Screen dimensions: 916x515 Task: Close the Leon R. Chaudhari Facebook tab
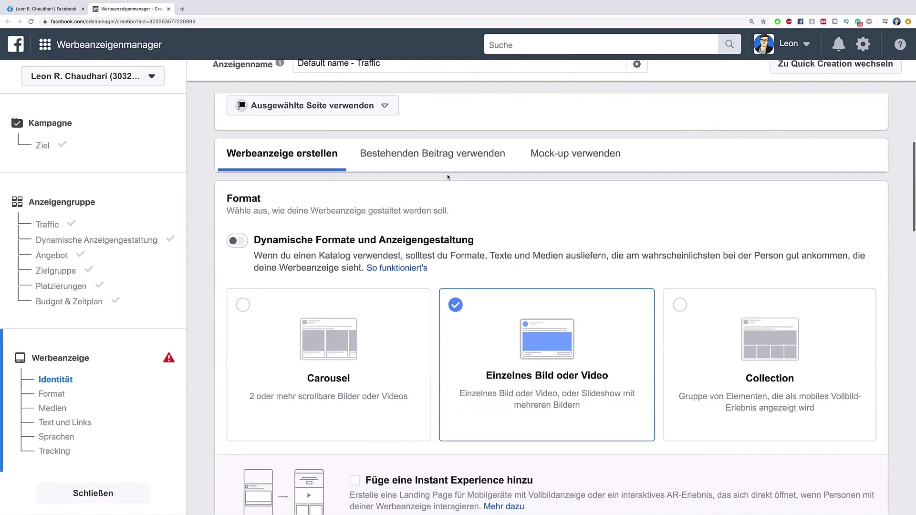83,9
